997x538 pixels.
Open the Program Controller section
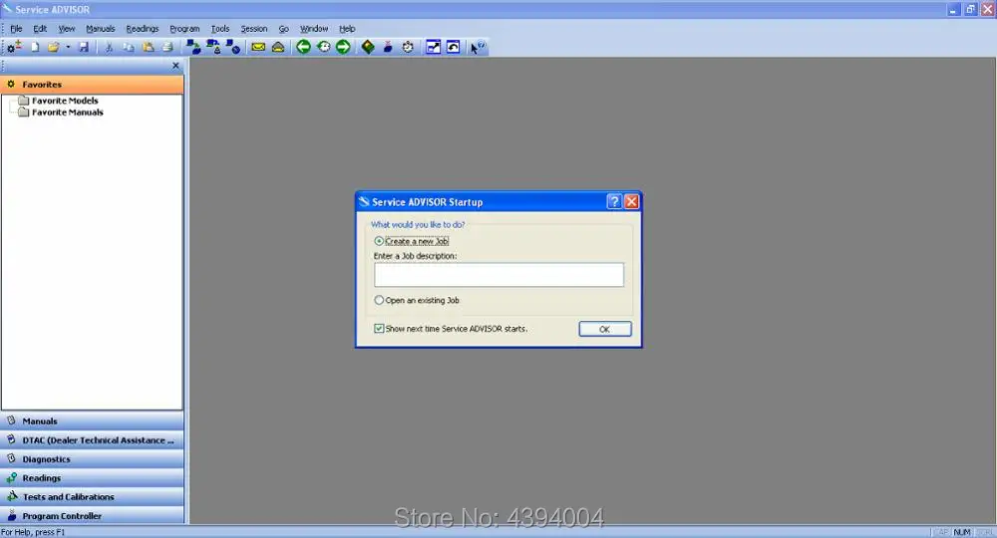pos(92,516)
